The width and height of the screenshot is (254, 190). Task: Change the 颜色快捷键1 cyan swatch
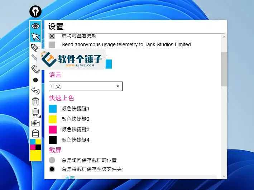pyautogui.click(x=53, y=109)
